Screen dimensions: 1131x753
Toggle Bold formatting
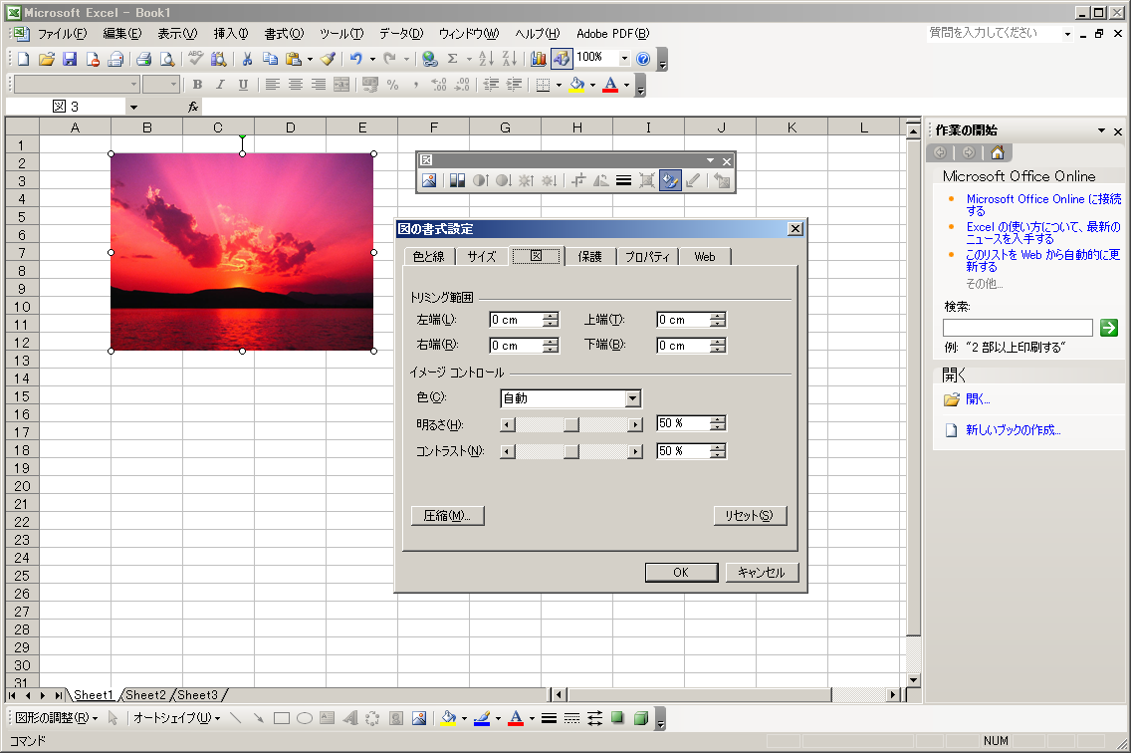pyautogui.click(x=197, y=85)
